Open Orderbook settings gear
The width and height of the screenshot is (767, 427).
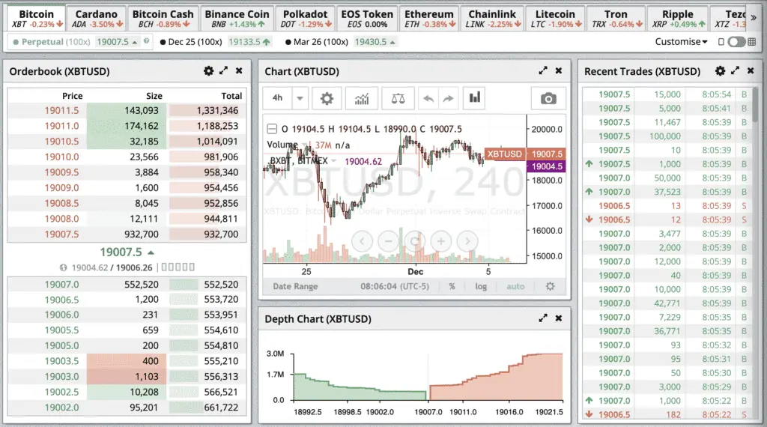[x=208, y=71]
